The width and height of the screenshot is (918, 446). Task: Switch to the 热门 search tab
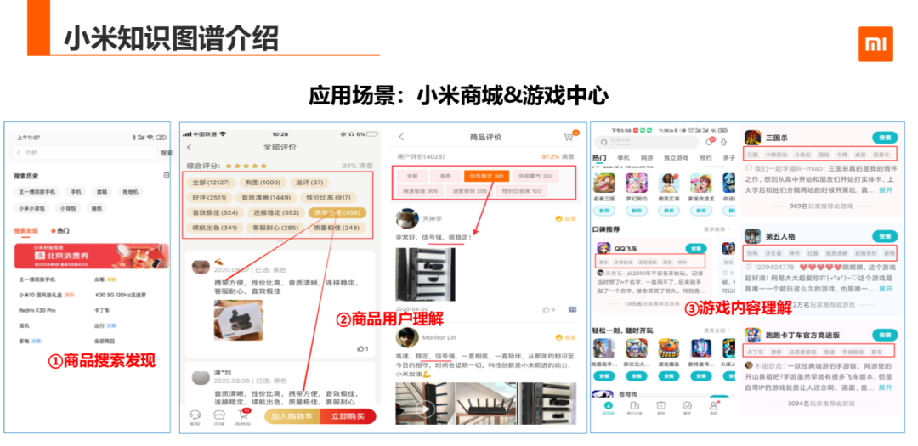[x=60, y=230]
